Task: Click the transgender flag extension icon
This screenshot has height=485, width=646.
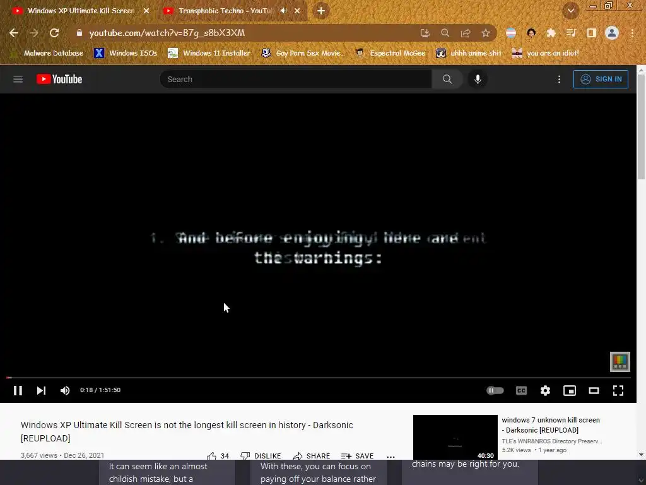Action: [510, 33]
